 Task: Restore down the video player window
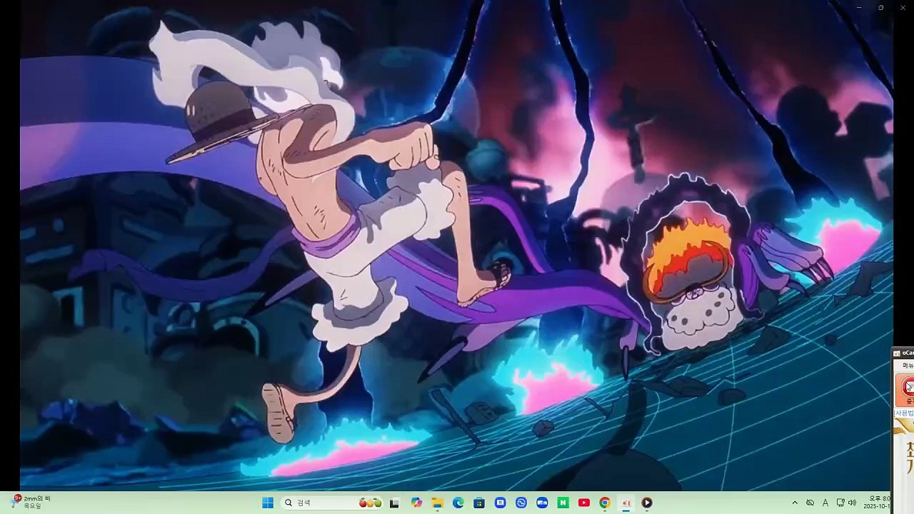coord(881,8)
